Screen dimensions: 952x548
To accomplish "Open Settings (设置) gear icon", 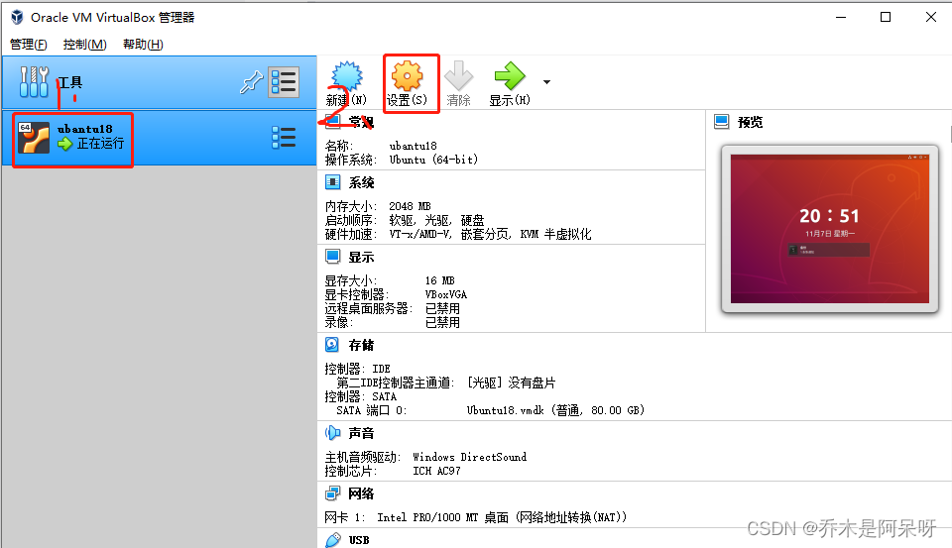I will [x=407, y=76].
